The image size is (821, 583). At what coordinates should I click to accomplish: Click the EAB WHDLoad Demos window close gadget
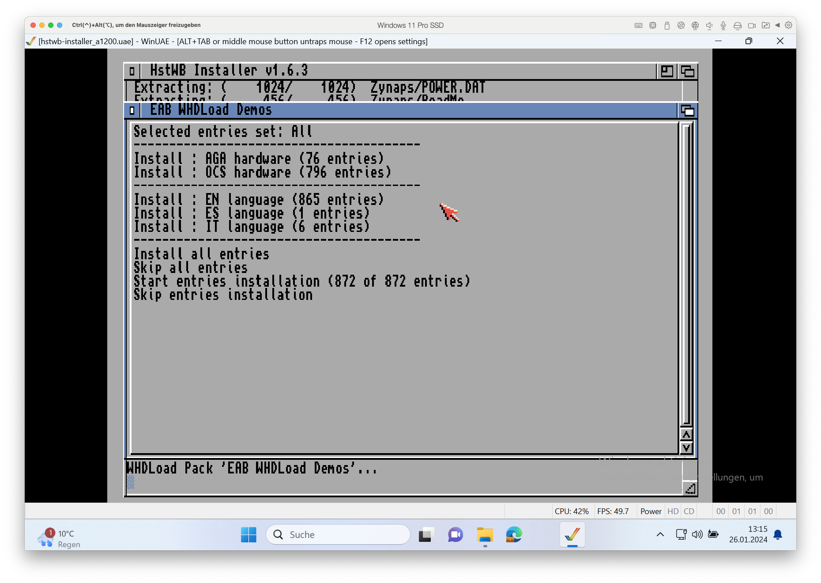click(132, 110)
